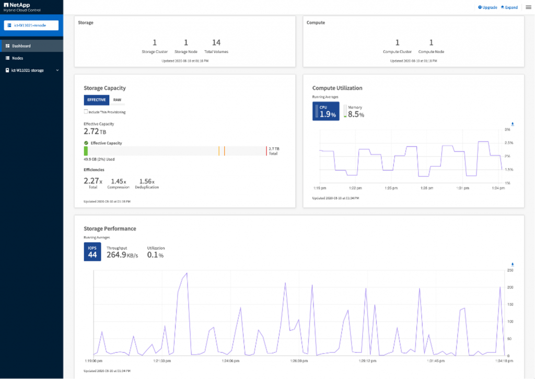The width and height of the screenshot is (535, 379).
Task: Select the CPU running average tile
Action: 326,111
